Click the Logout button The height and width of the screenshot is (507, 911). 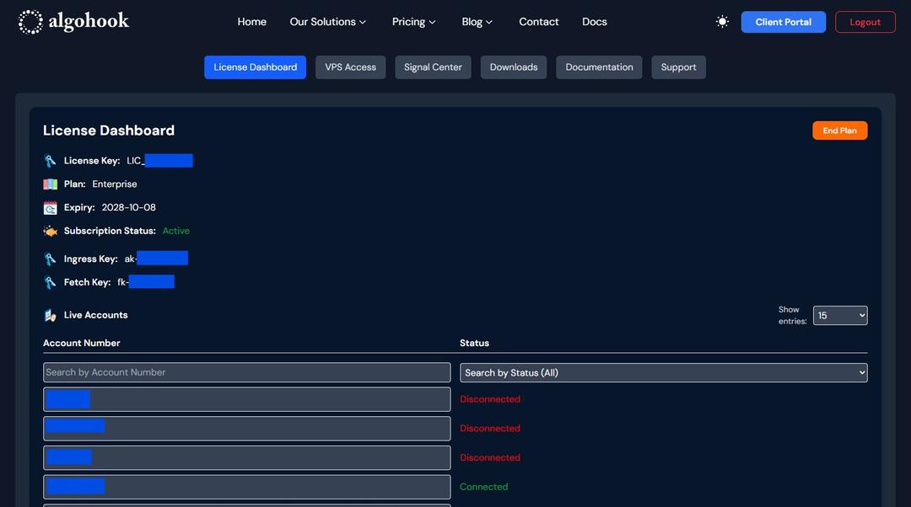coord(865,22)
